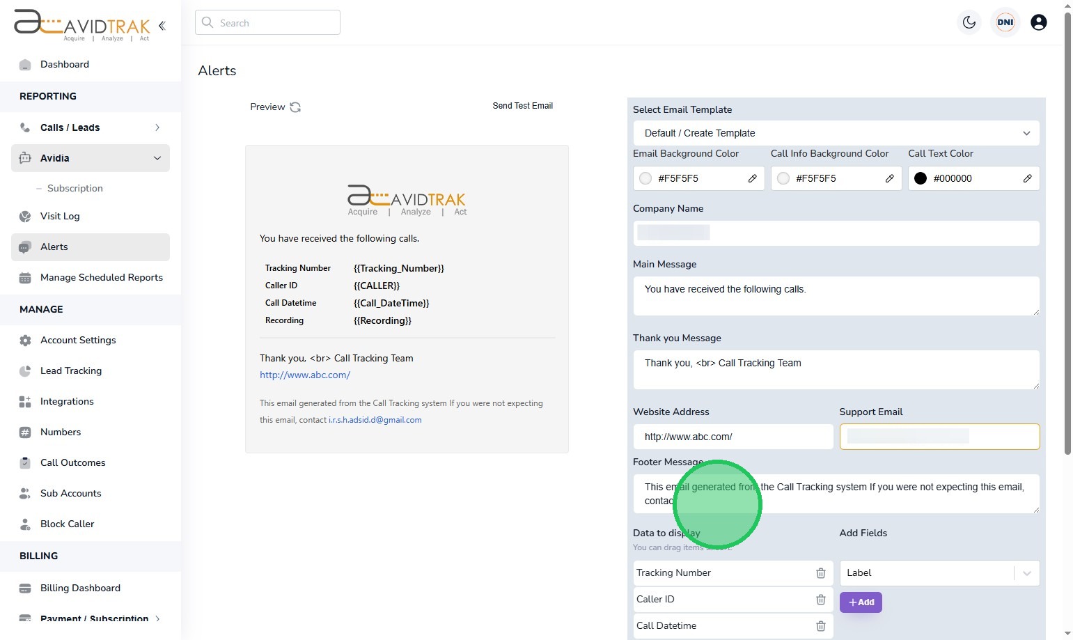Delete the Tracking Number field
Image resolution: width=1073 pixels, height=640 pixels.
point(820,573)
